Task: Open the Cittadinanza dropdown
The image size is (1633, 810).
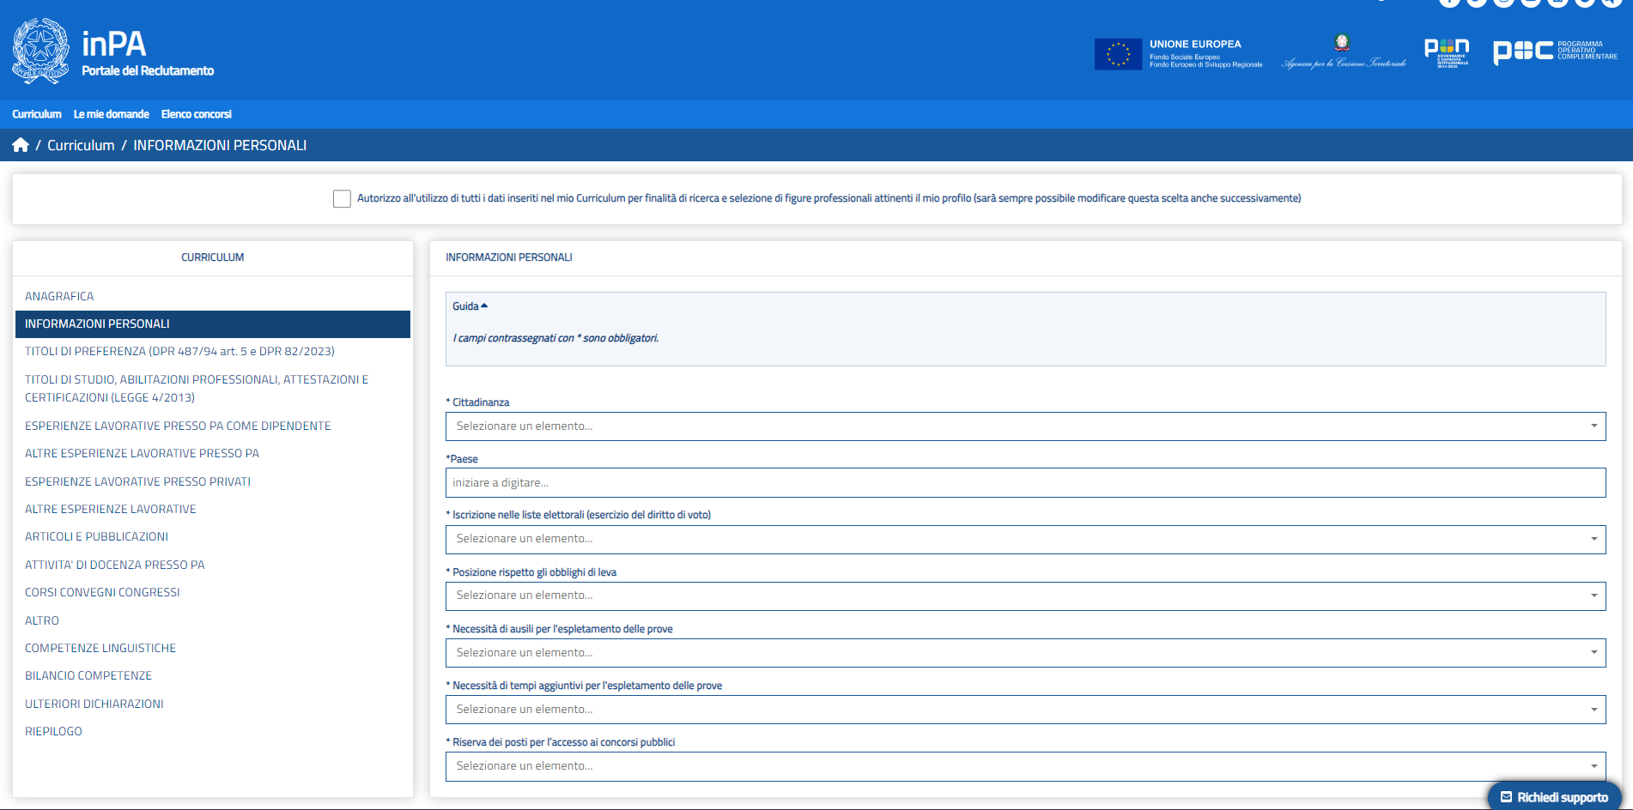Action: coord(1025,426)
